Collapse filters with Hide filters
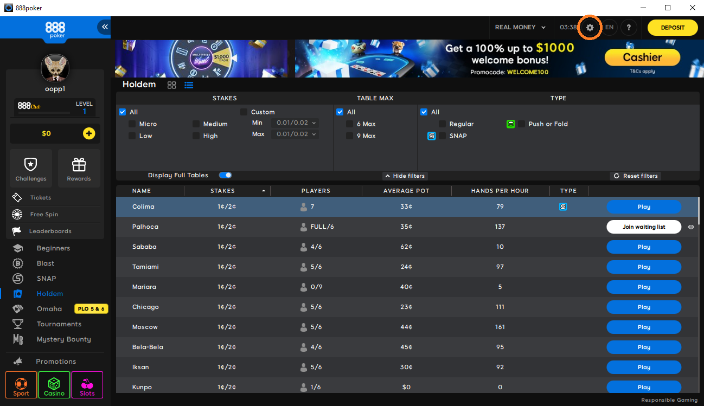Screen dimensions: 704x406 405,176
